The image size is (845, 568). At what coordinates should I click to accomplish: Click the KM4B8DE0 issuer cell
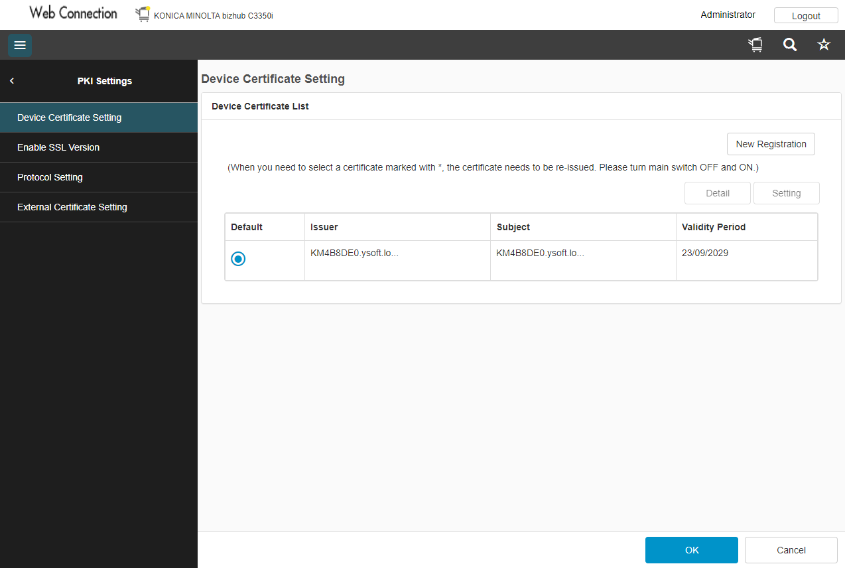(x=355, y=252)
